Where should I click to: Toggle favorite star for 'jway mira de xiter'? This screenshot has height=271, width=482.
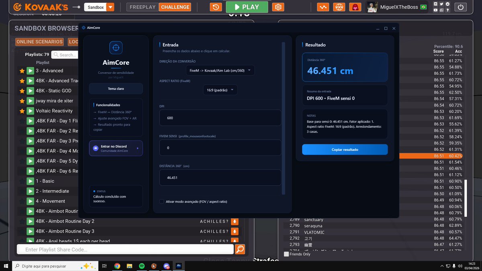coord(22,101)
